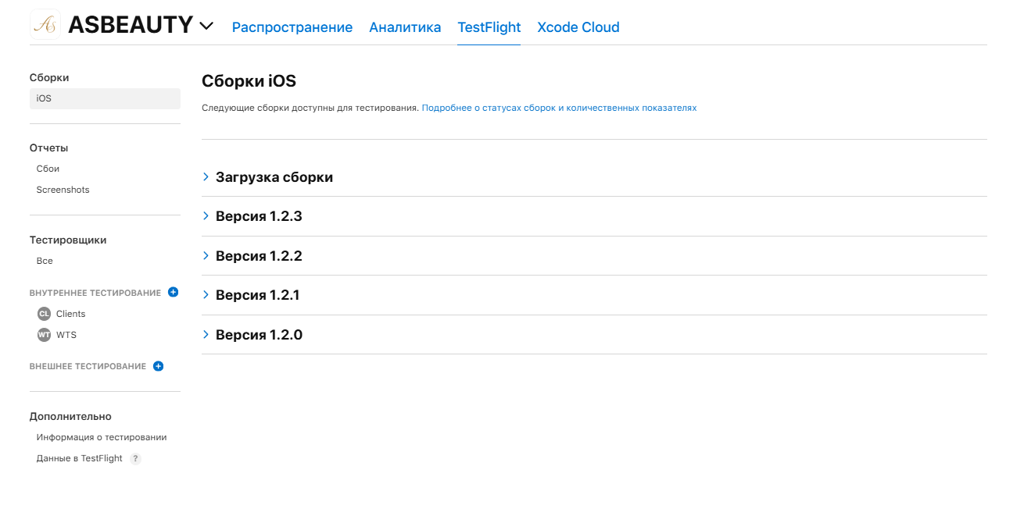Click the help question mark icon

click(135, 459)
